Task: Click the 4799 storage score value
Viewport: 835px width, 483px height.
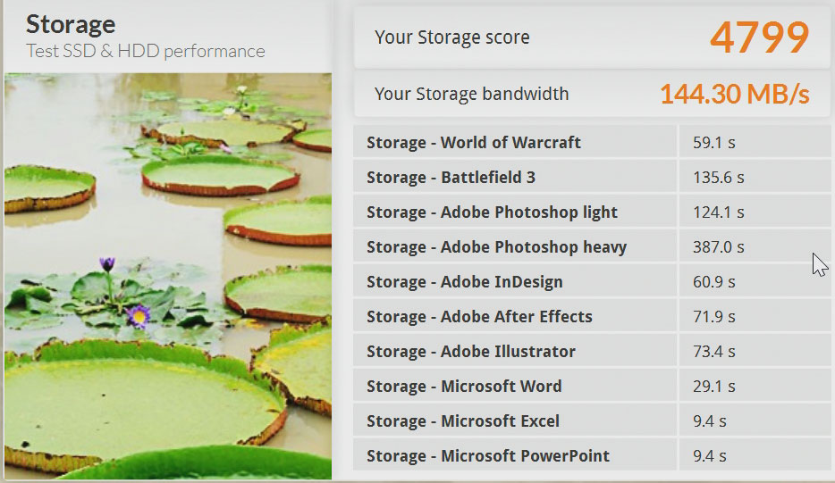Action: (x=759, y=37)
